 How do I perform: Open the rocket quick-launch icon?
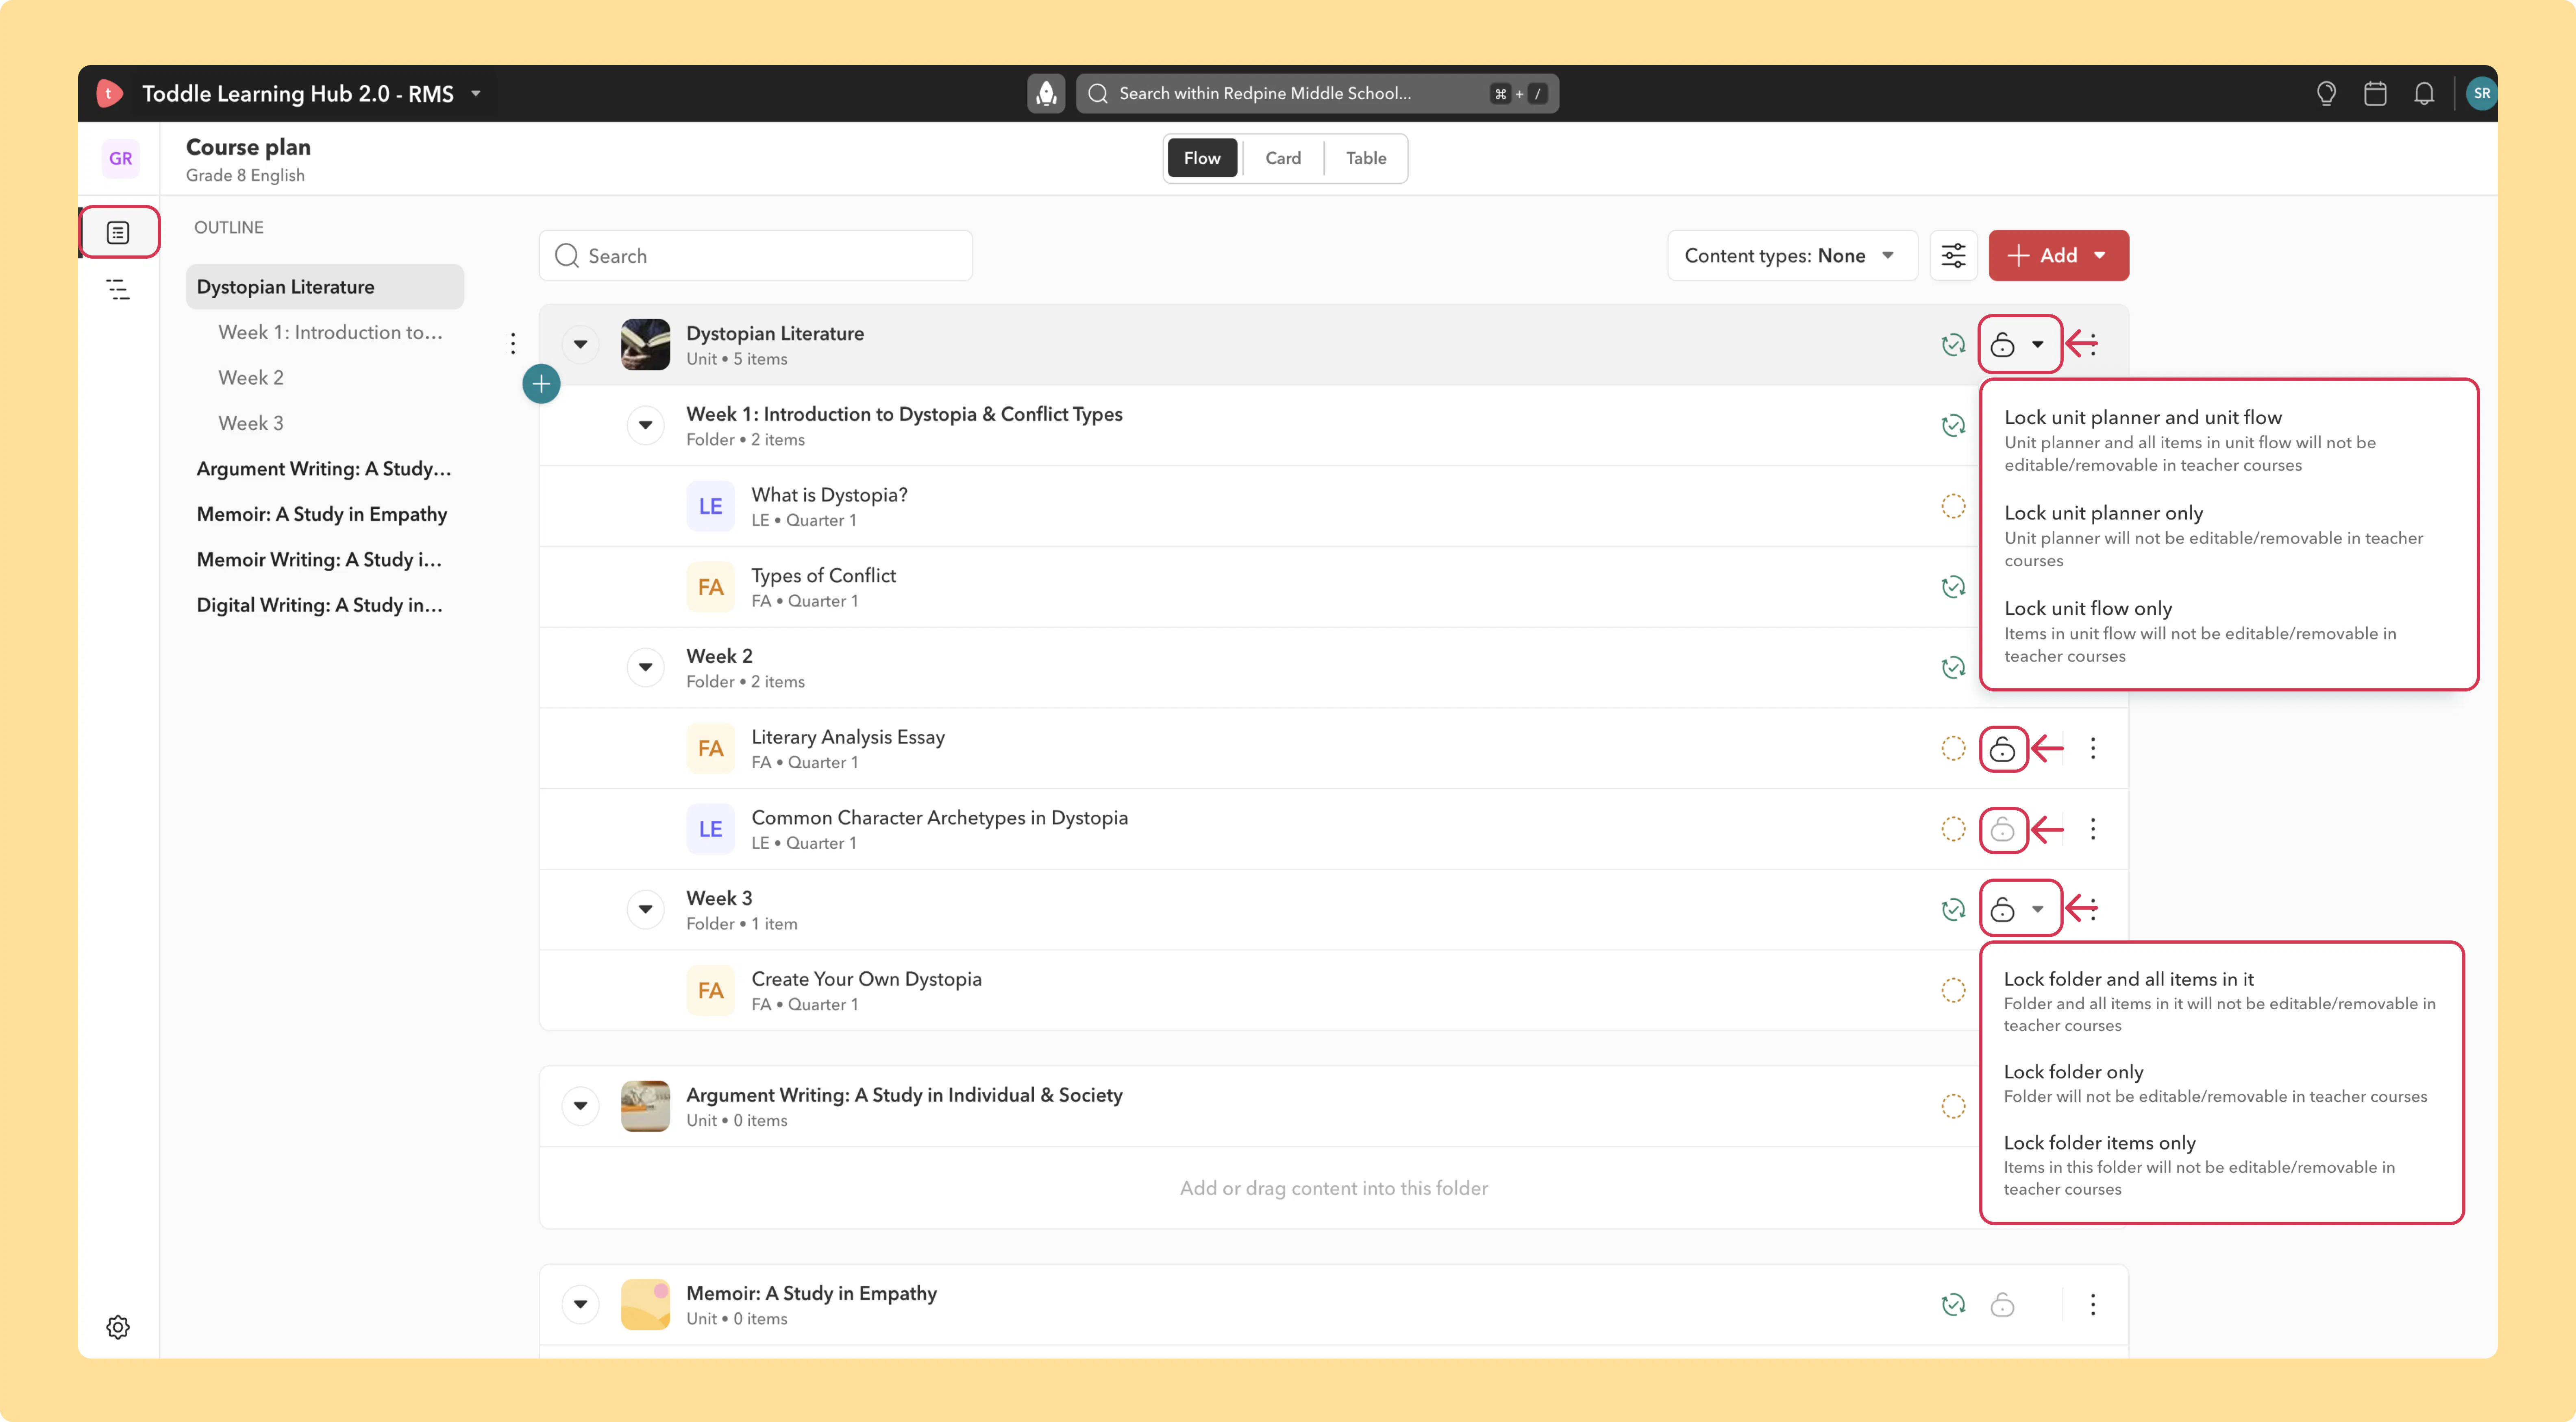pyautogui.click(x=1046, y=93)
